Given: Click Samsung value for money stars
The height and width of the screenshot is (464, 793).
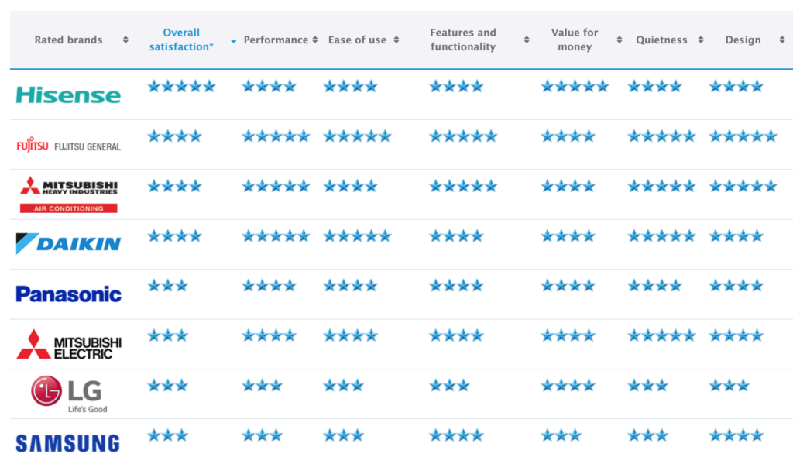Looking at the screenshot, I should click(561, 435).
